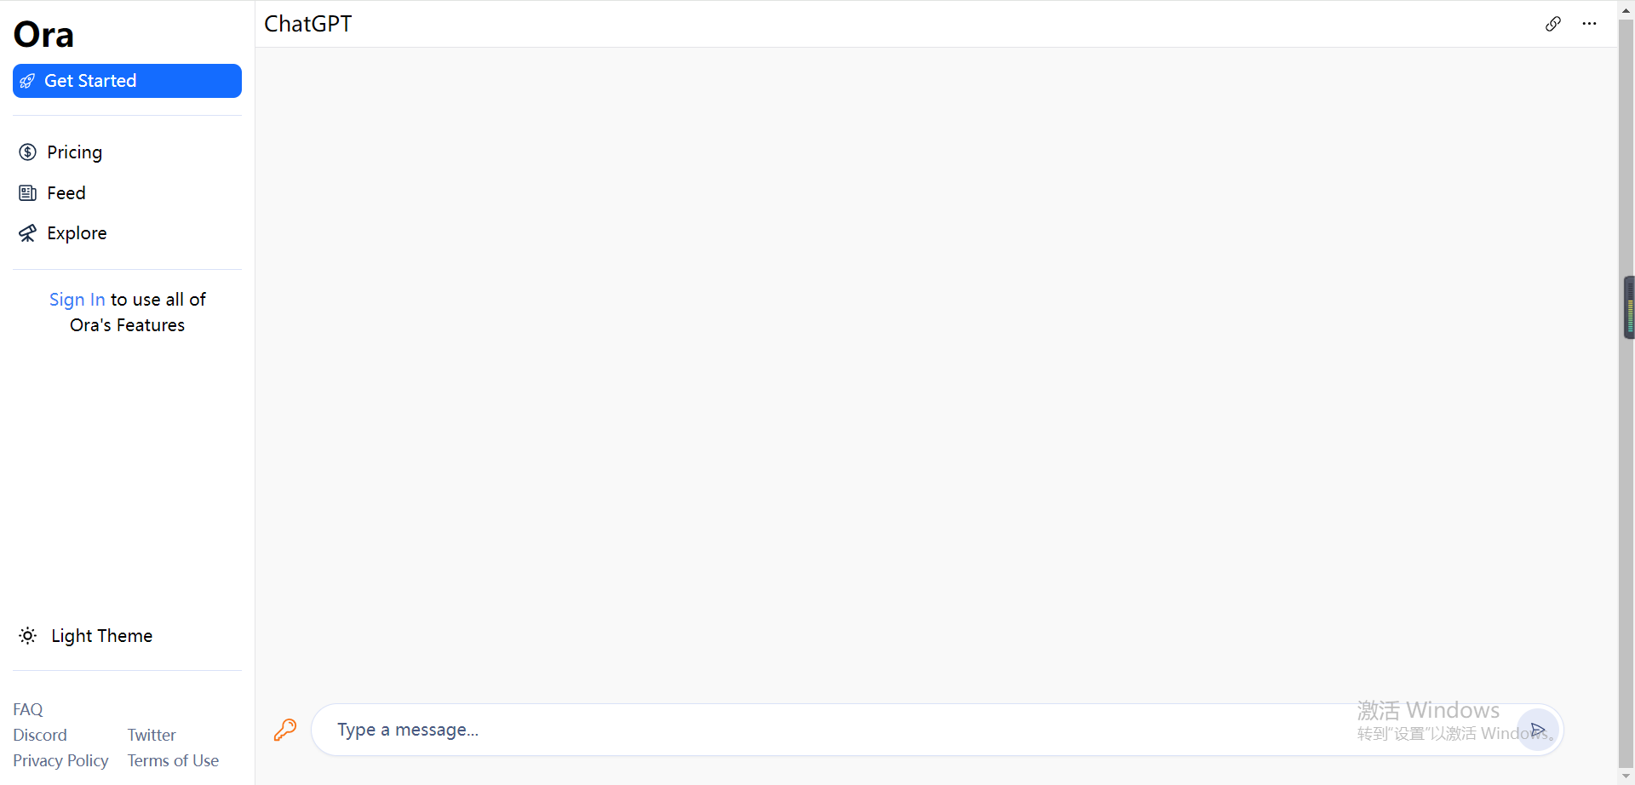Focus the Type a message input field
This screenshot has width=1635, height=785.
920,730
